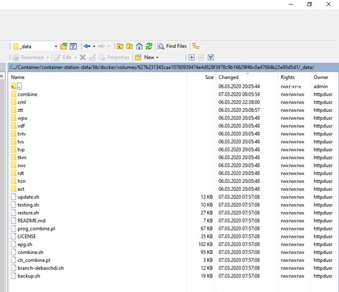Sort by Size column header
The width and height of the screenshot is (339, 292).
(x=209, y=77)
